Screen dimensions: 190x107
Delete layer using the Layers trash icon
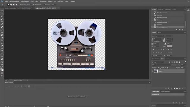point(183,88)
